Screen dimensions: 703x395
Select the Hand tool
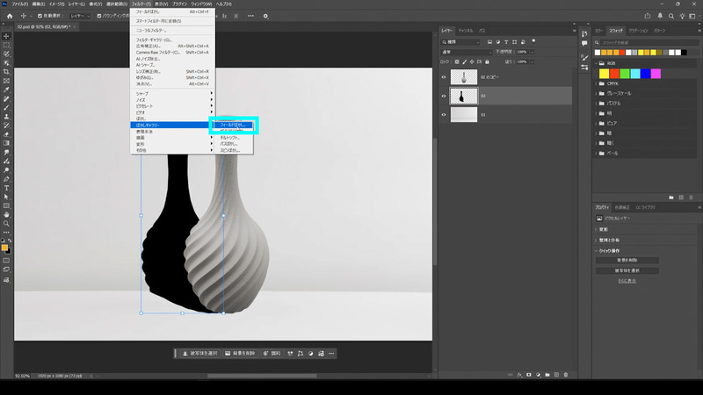[x=6, y=215]
